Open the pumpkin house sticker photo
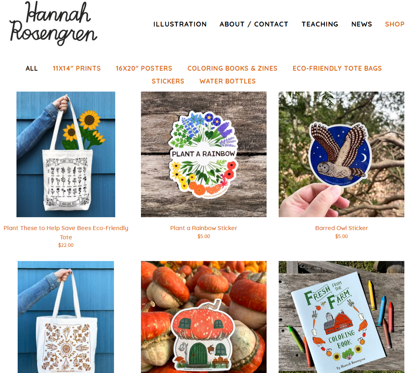 click(204, 317)
